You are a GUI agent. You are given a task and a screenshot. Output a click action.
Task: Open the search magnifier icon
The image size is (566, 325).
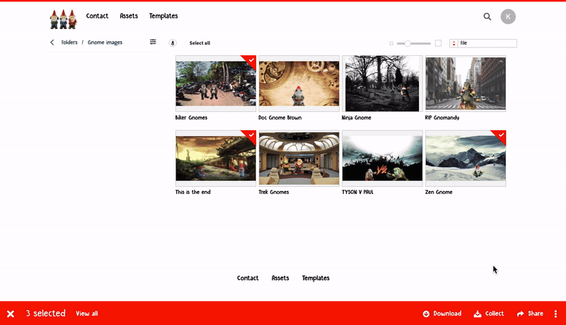(487, 16)
